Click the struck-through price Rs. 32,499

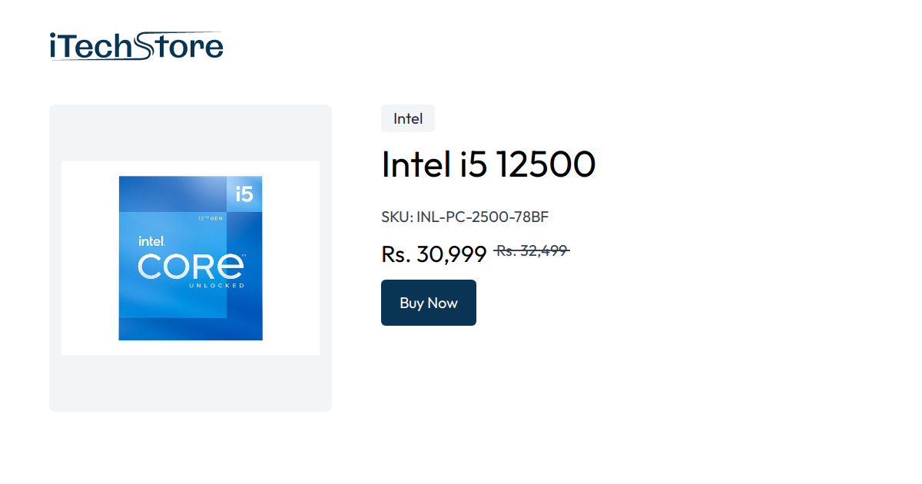click(x=532, y=250)
